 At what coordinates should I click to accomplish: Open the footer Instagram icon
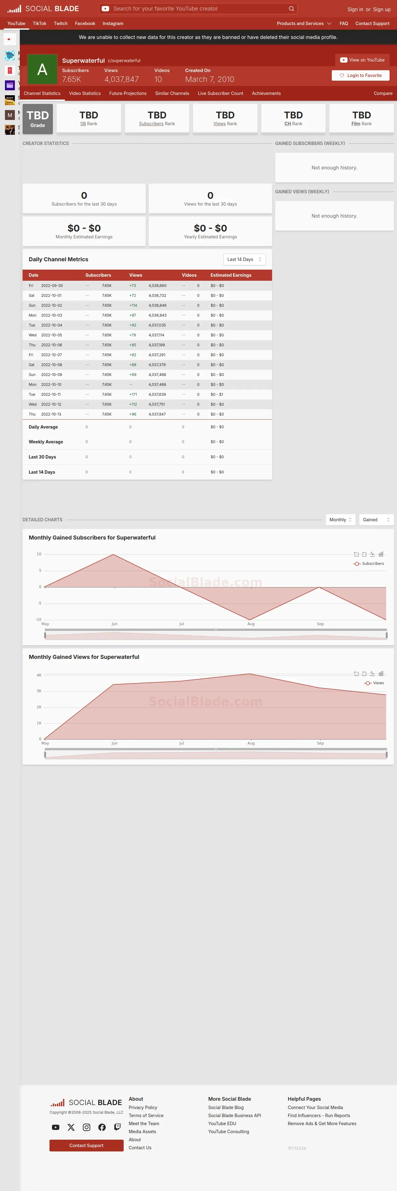87,1127
